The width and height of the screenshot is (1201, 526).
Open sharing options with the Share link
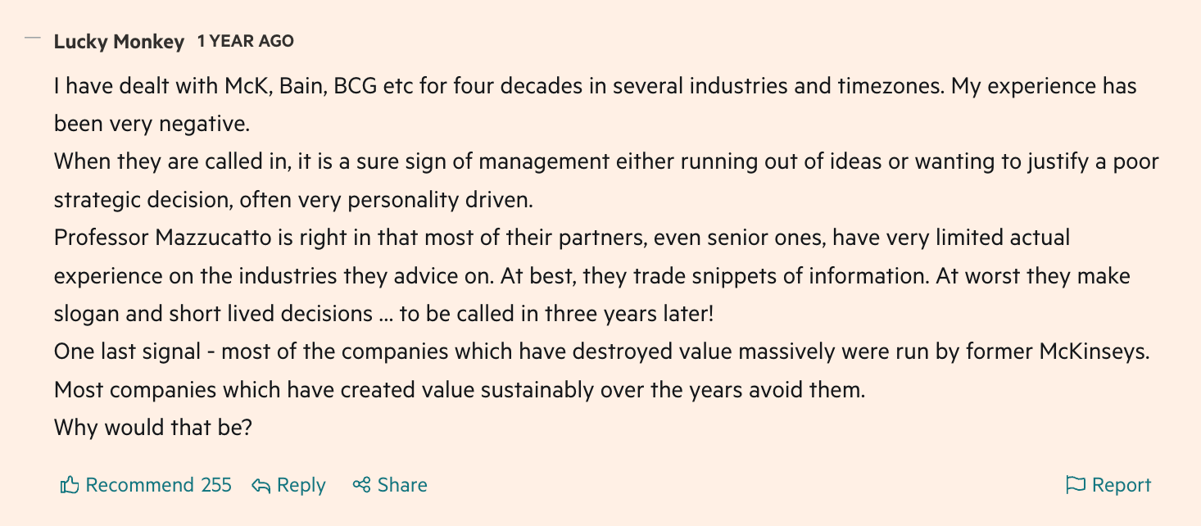pos(401,485)
